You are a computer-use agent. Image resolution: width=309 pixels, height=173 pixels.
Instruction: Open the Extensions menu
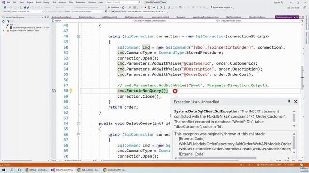point(81,2)
